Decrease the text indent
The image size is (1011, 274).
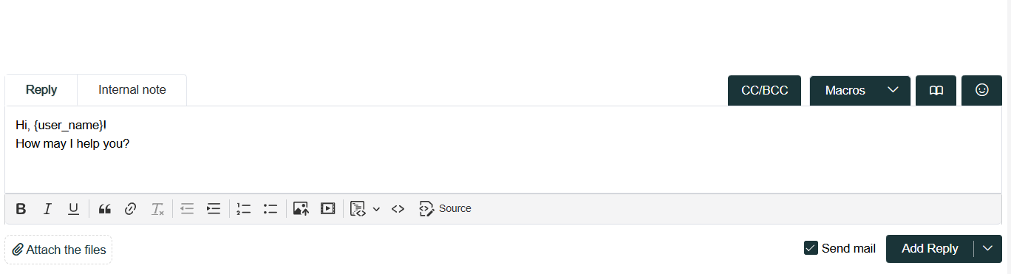coord(187,209)
